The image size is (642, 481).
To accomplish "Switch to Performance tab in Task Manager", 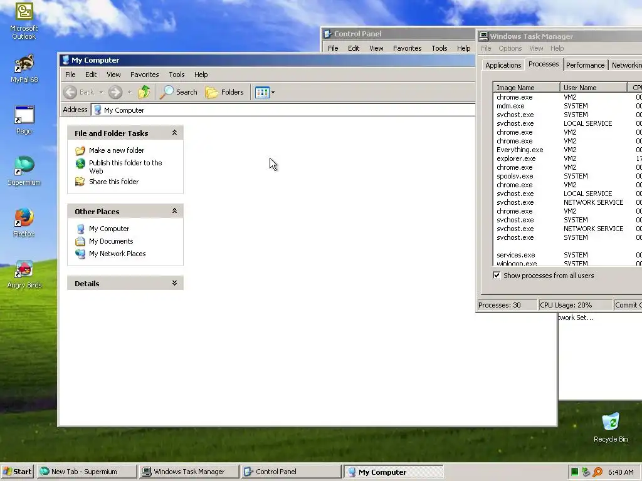I will point(585,65).
